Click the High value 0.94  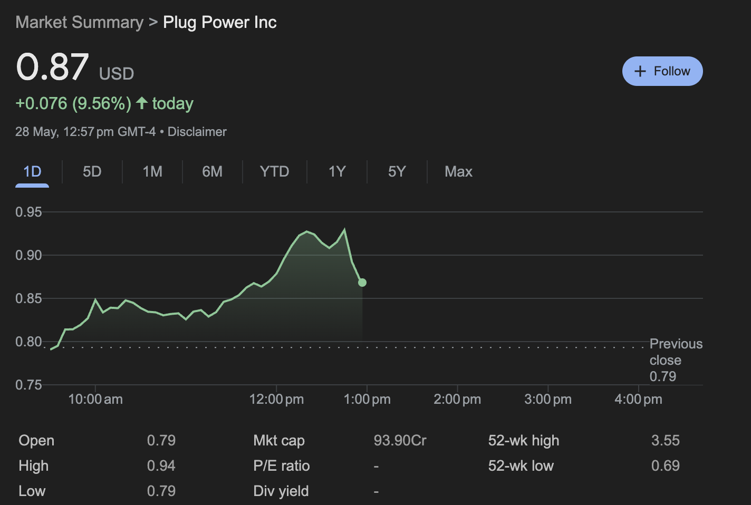click(x=161, y=465)
